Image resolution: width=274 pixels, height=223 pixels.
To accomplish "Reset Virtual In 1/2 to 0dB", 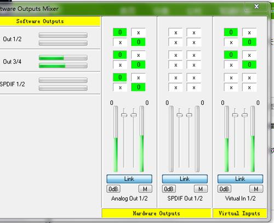I will (224, 189).
